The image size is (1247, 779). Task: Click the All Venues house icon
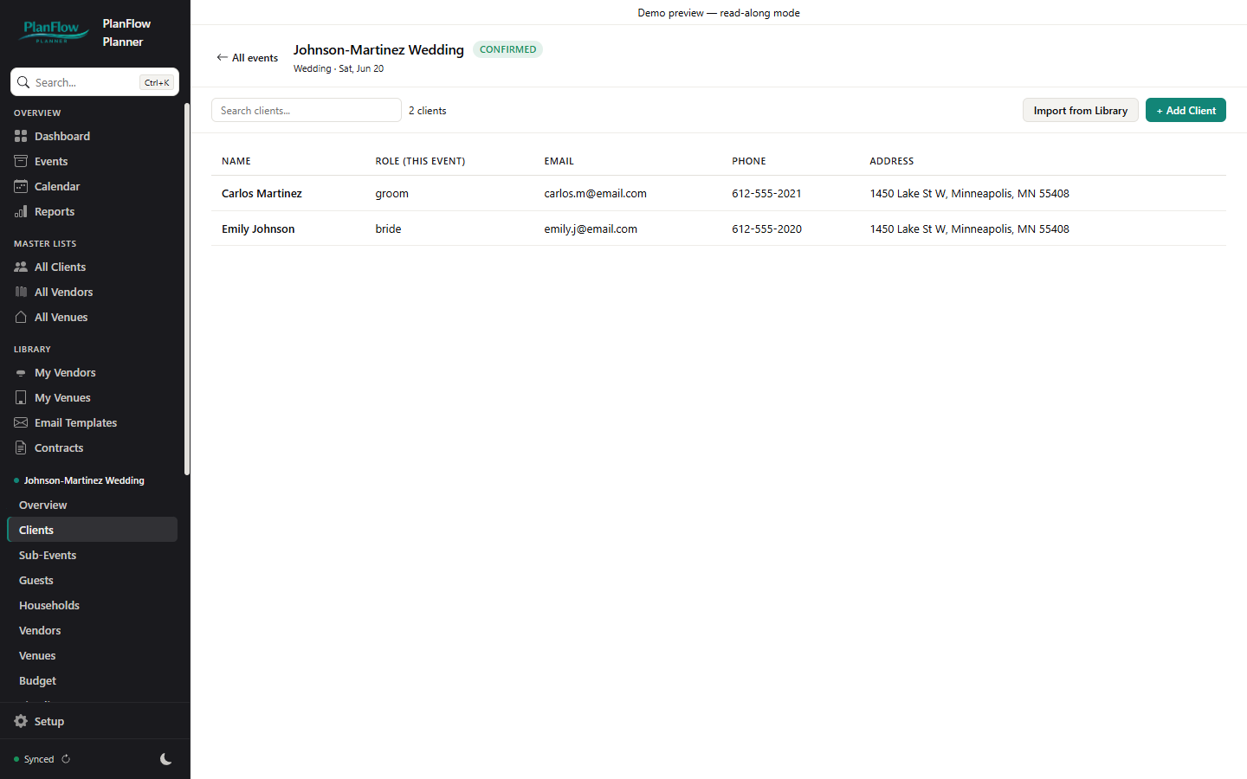21,317
